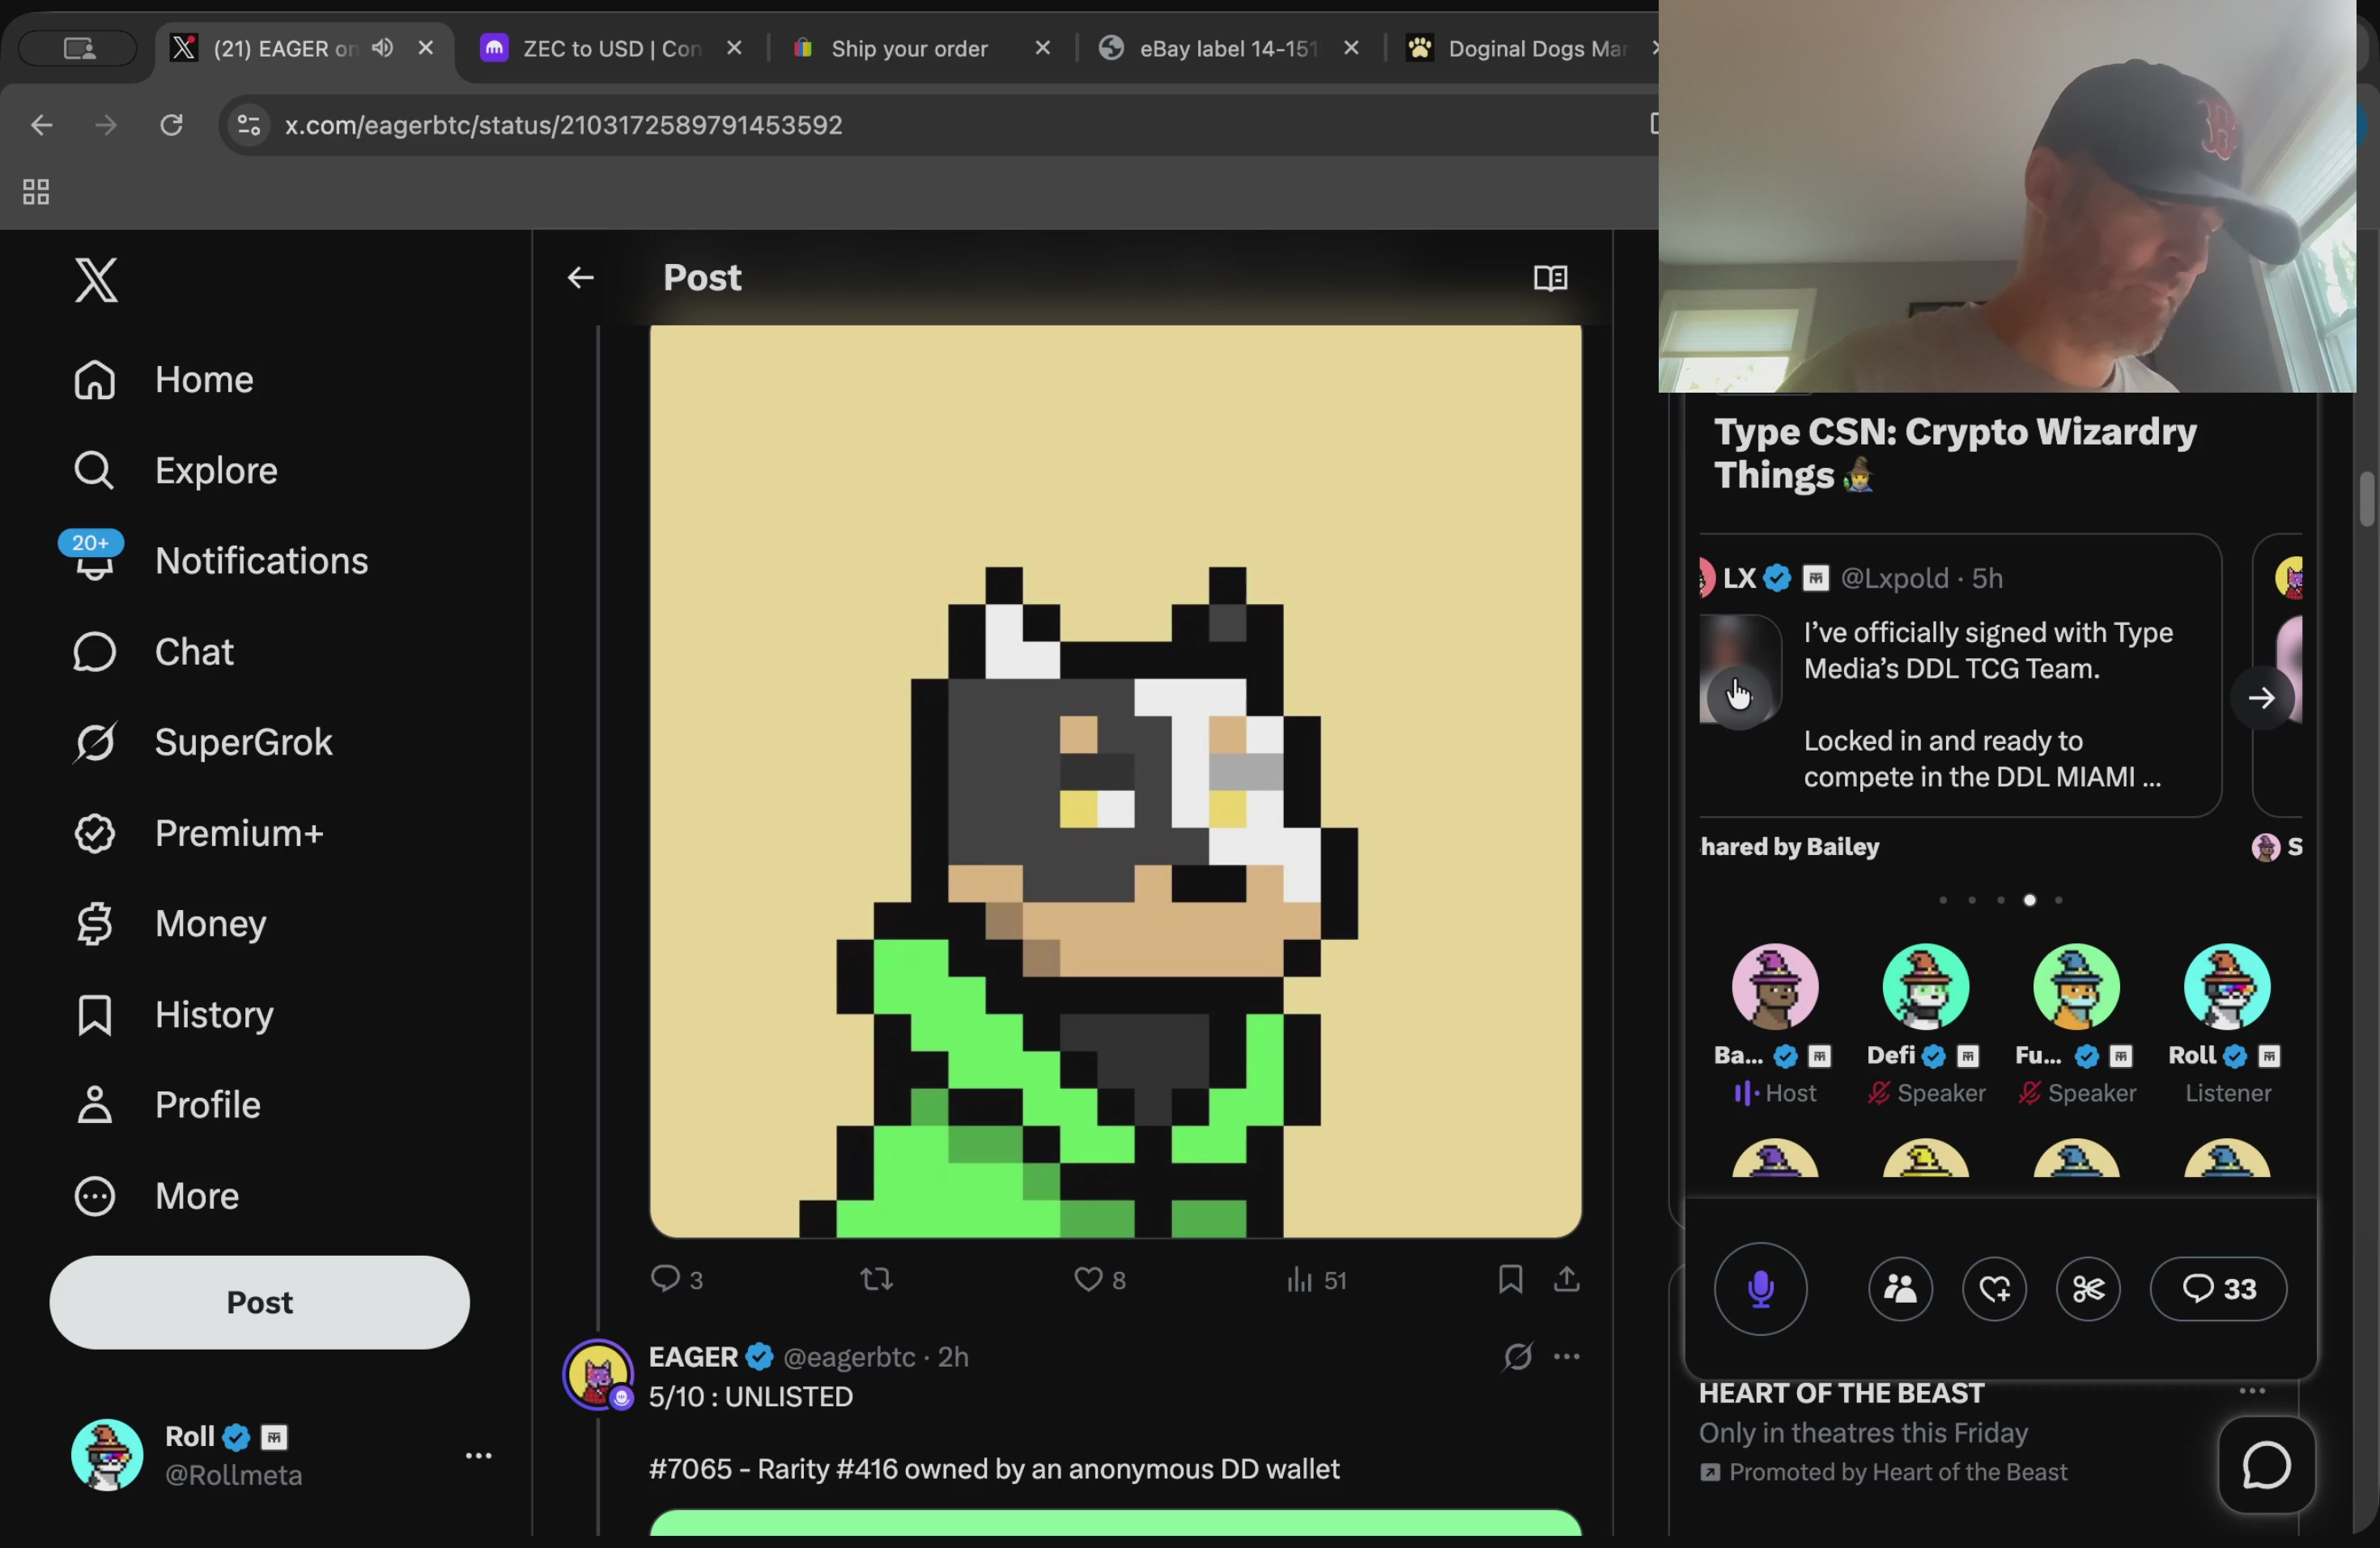
Task: Send a heart reaction in the Space
Action: tap(1994, 1288)
